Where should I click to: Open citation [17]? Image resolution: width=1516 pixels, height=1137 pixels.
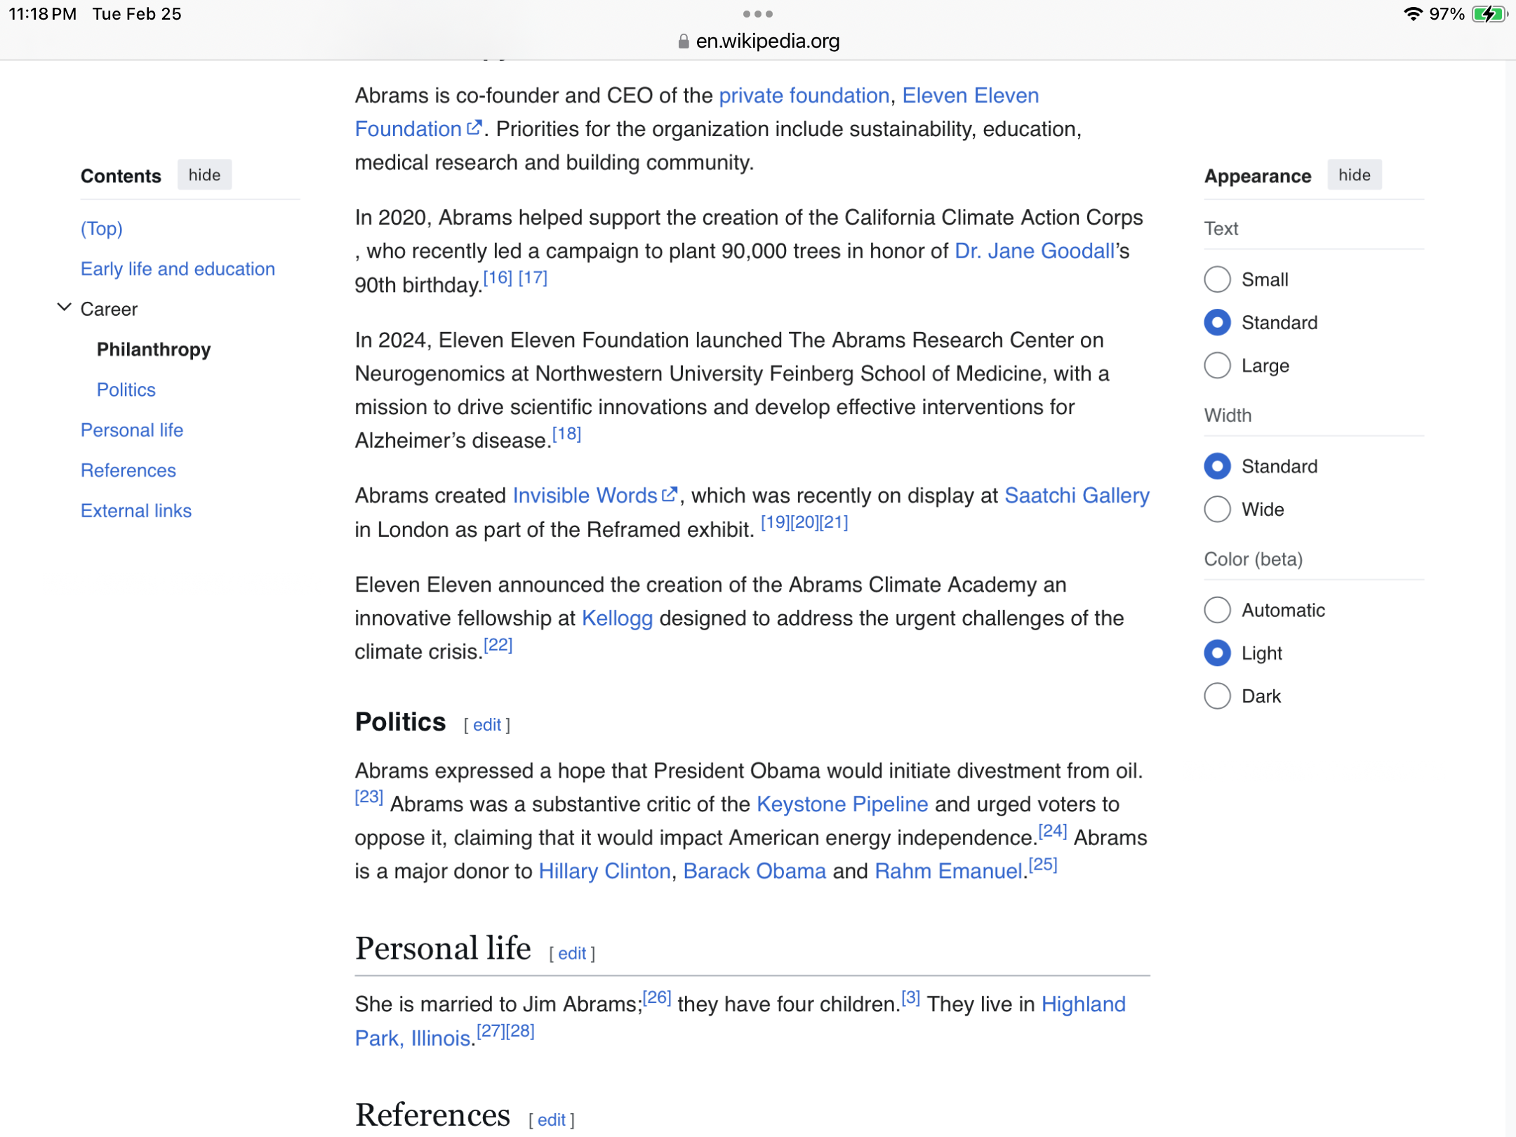tap(533, 278)
